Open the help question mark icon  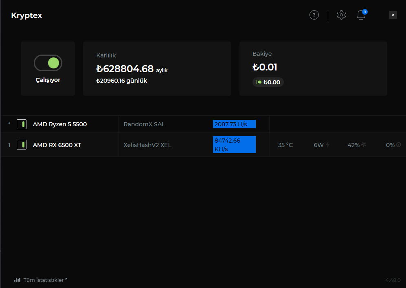(x=314, y=15)
